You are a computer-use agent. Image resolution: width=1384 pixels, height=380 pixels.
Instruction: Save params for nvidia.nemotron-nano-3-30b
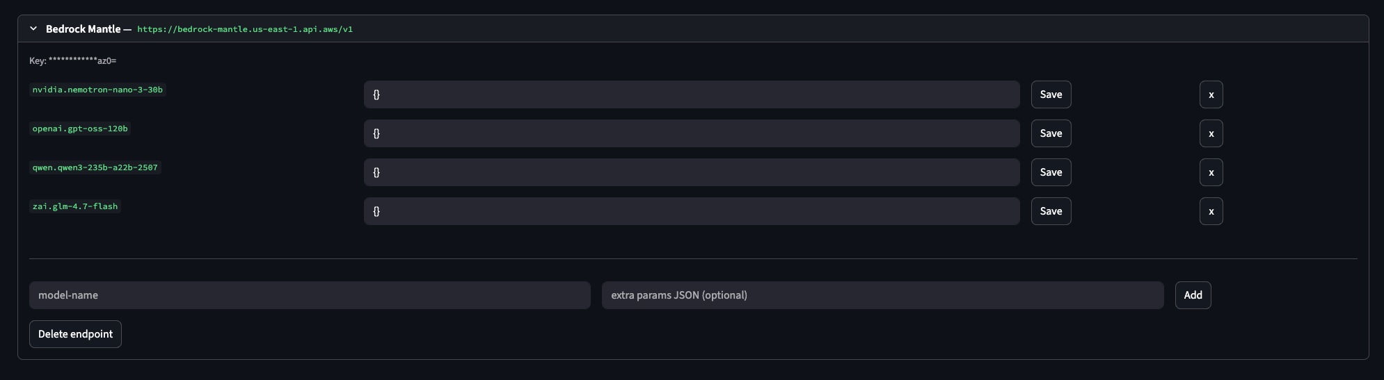tap(1051, 94)
